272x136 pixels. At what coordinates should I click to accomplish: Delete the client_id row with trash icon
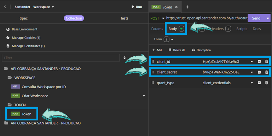click(267, 61)
